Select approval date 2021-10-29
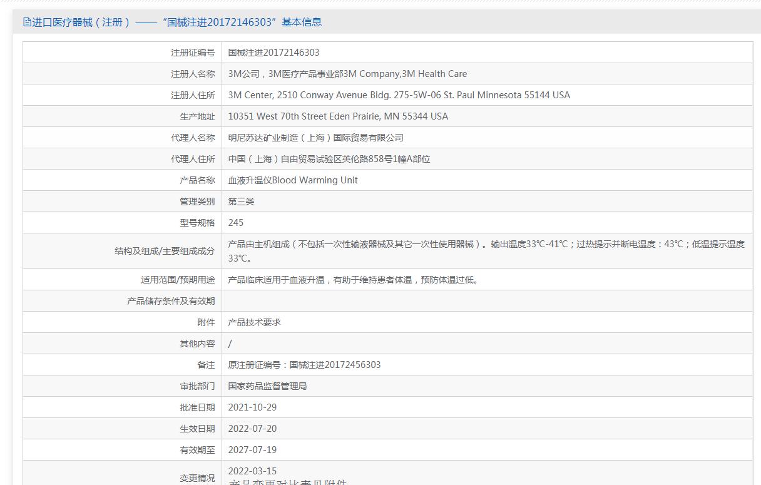 (252, 407)
